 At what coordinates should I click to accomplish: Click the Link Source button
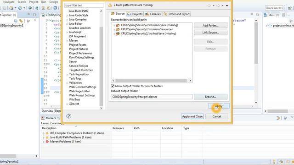point(210,33)
